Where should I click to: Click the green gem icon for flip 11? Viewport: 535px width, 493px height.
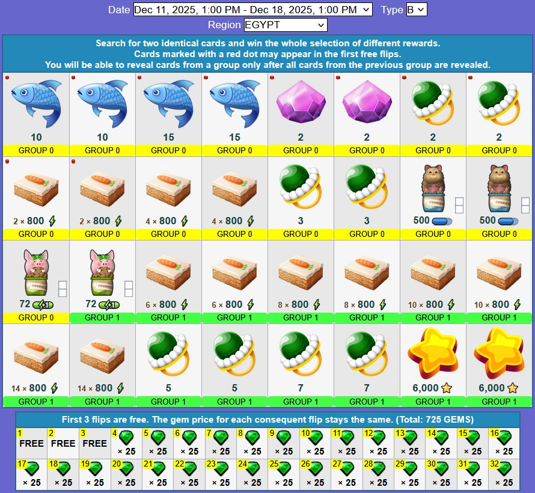click(347, 438)
